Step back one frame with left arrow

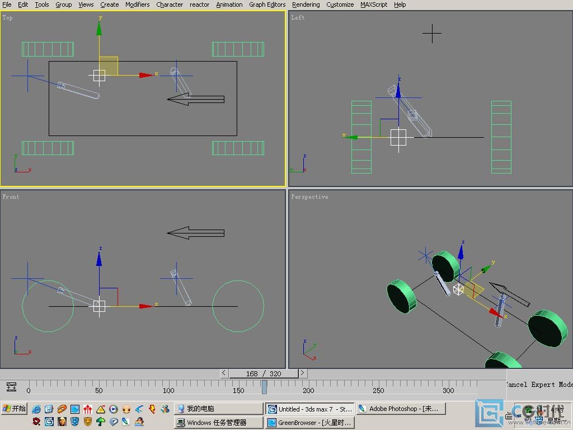[x=224, y=373]
